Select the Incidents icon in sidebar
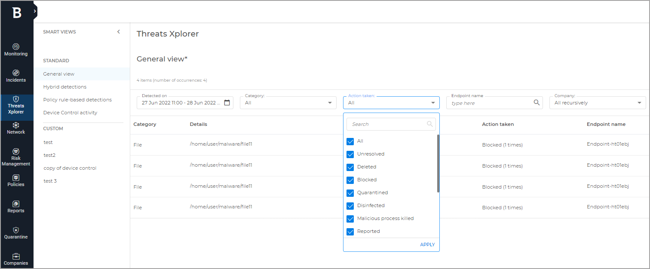650x269 pixels. coord(16,73)
